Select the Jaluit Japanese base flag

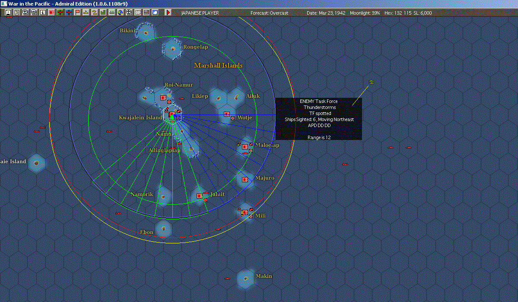200,196
